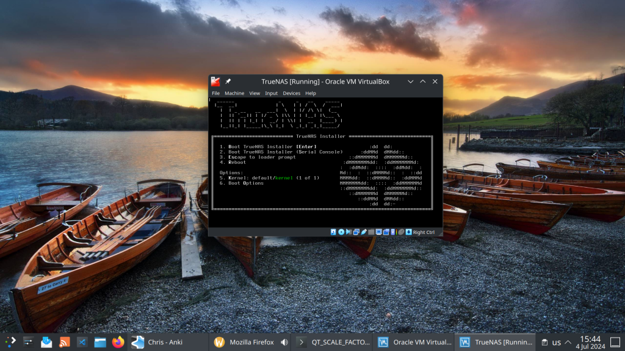Open the Help menu in VirtualBox

tap(311, 93)
